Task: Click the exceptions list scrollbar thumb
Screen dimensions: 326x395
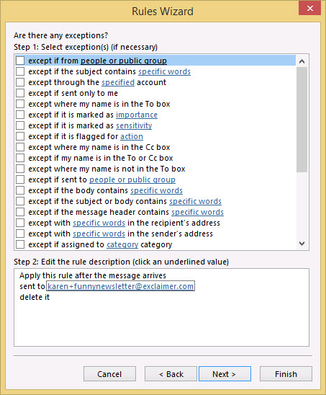Action: click(x=302, y=120)
